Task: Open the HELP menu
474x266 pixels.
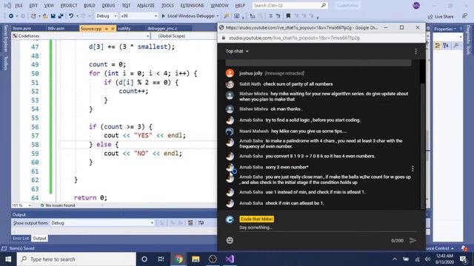Action: pos(240,5)
